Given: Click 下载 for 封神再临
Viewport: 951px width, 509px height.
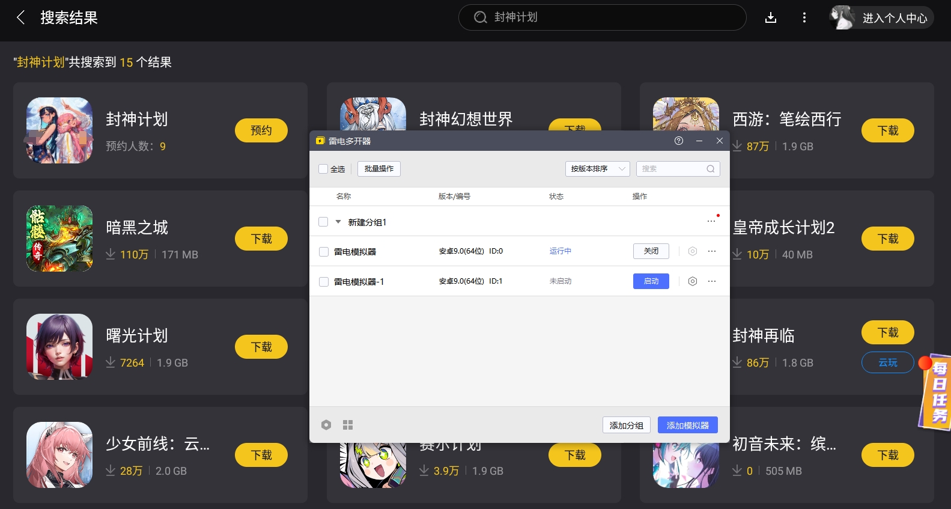Looking at the screenshot, I should 888,332.
